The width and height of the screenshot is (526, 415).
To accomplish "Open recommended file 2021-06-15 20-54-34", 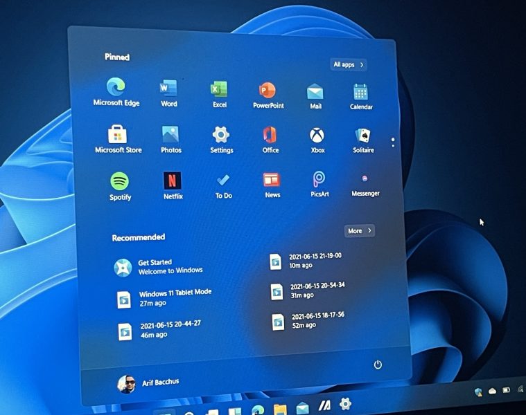I will click(x=308, y=290).
